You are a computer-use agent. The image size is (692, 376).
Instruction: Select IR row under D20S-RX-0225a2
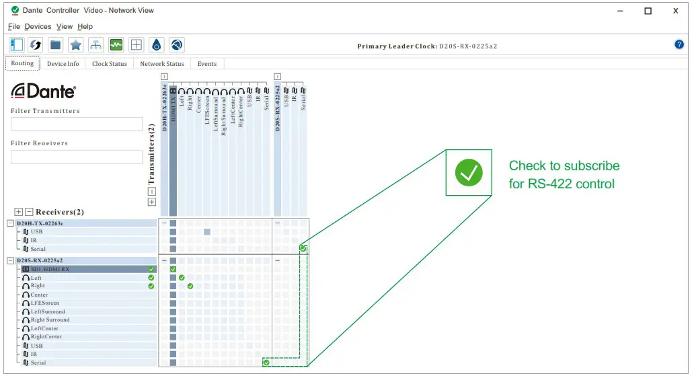coord(89,354)
